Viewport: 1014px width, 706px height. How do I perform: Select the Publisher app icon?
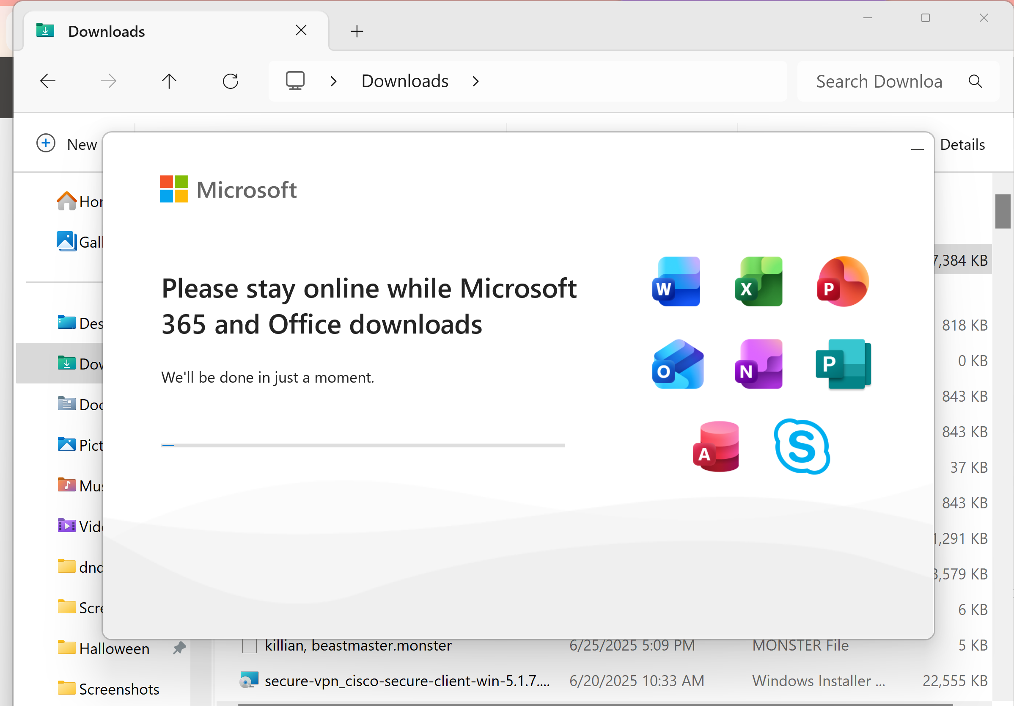(x=843, y=364)
